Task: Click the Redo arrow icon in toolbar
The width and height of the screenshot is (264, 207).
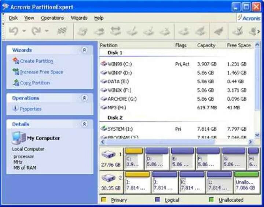Action: 36,31
